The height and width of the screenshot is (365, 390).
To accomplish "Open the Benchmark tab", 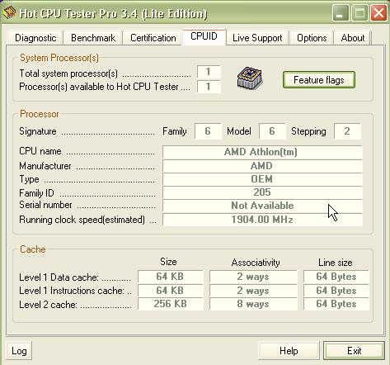I will [93, 38].
